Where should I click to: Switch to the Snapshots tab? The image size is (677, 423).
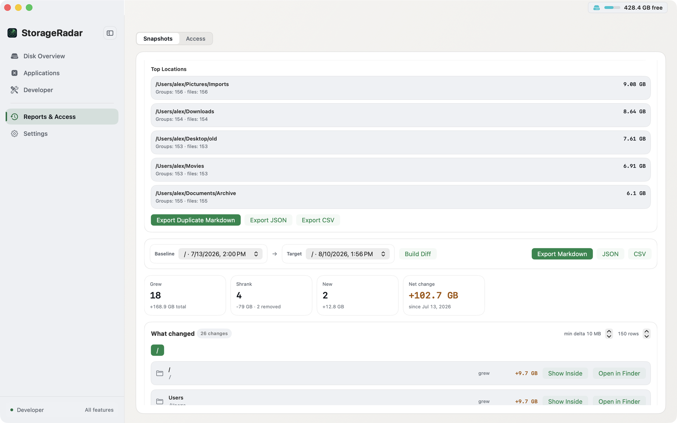pyautogui.click(x=158, y=39)
